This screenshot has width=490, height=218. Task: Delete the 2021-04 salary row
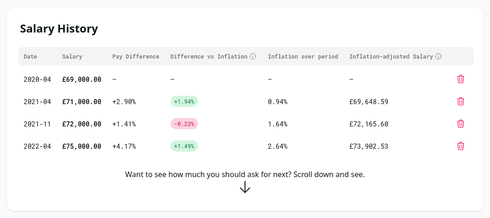point(461,101)
